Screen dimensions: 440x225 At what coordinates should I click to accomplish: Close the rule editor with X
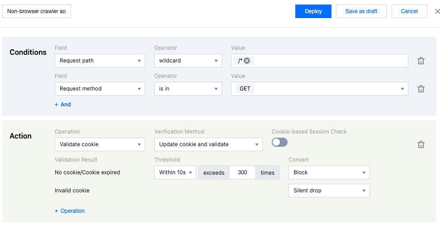coord(437,11)
